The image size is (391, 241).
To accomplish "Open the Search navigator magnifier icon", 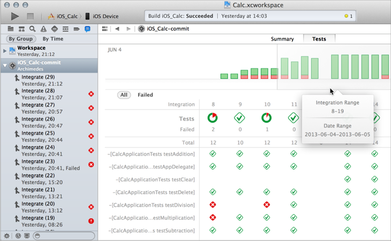I will [33, 29].
